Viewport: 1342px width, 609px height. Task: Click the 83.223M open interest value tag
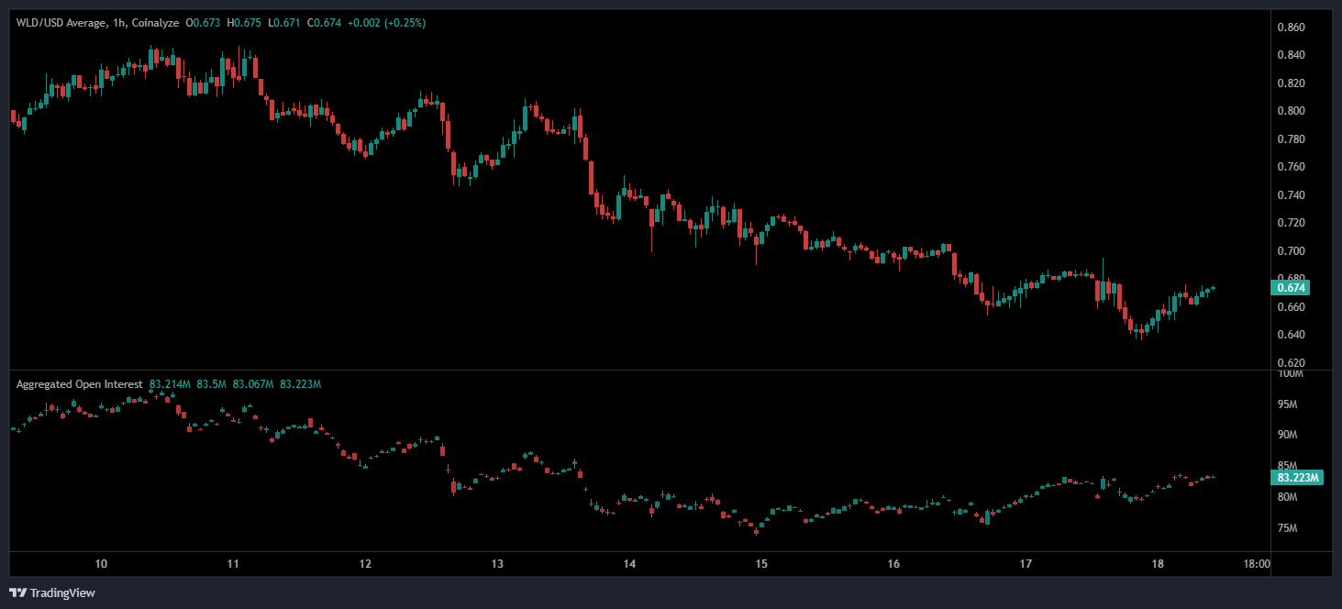pos(1296,478)
